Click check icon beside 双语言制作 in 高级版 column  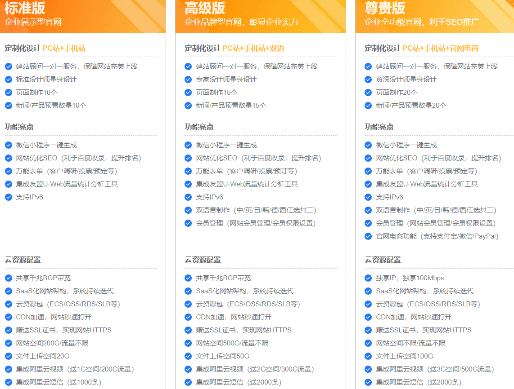tap(188, 210)
